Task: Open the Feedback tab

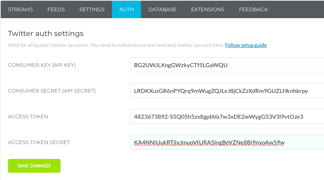Action: click(x=253, y=9)
